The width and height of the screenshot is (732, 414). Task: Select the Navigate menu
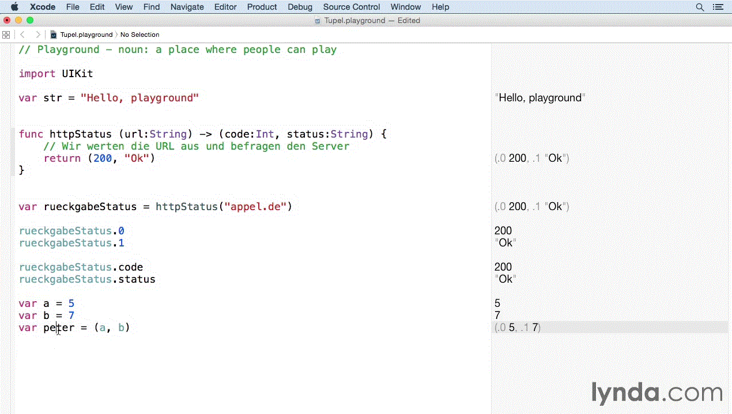point(187,7)
